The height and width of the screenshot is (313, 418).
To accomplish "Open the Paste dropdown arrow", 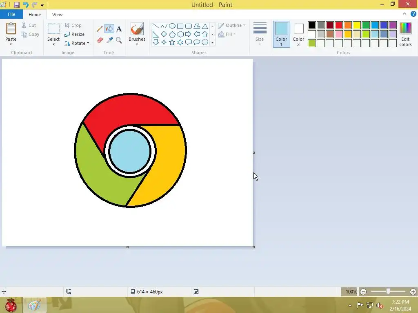I will point(11,44).
